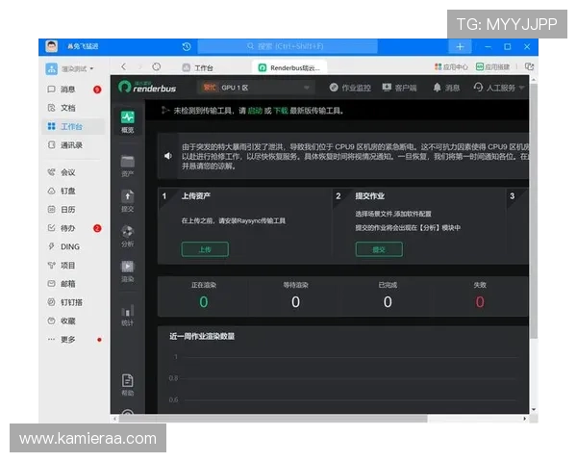Click the pop-out window icon top right
577x462 pixels.
click(529, 66)
